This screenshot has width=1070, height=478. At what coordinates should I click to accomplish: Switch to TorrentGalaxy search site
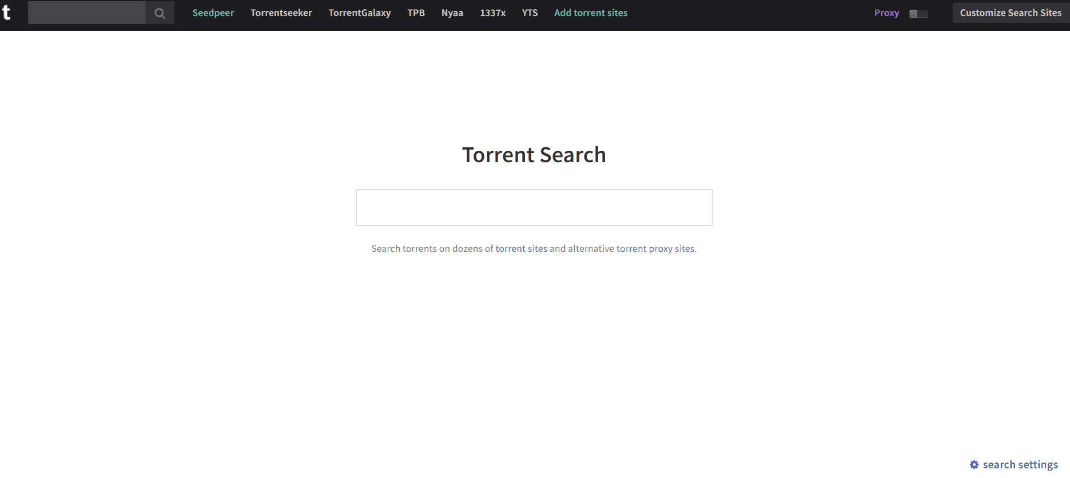[359, 13]
